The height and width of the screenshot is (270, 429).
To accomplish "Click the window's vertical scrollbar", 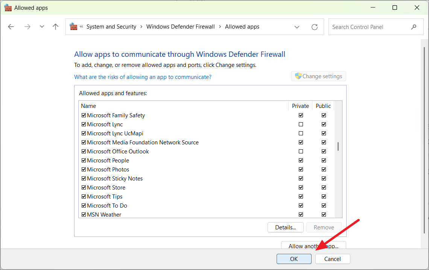I will click(424, 140).
